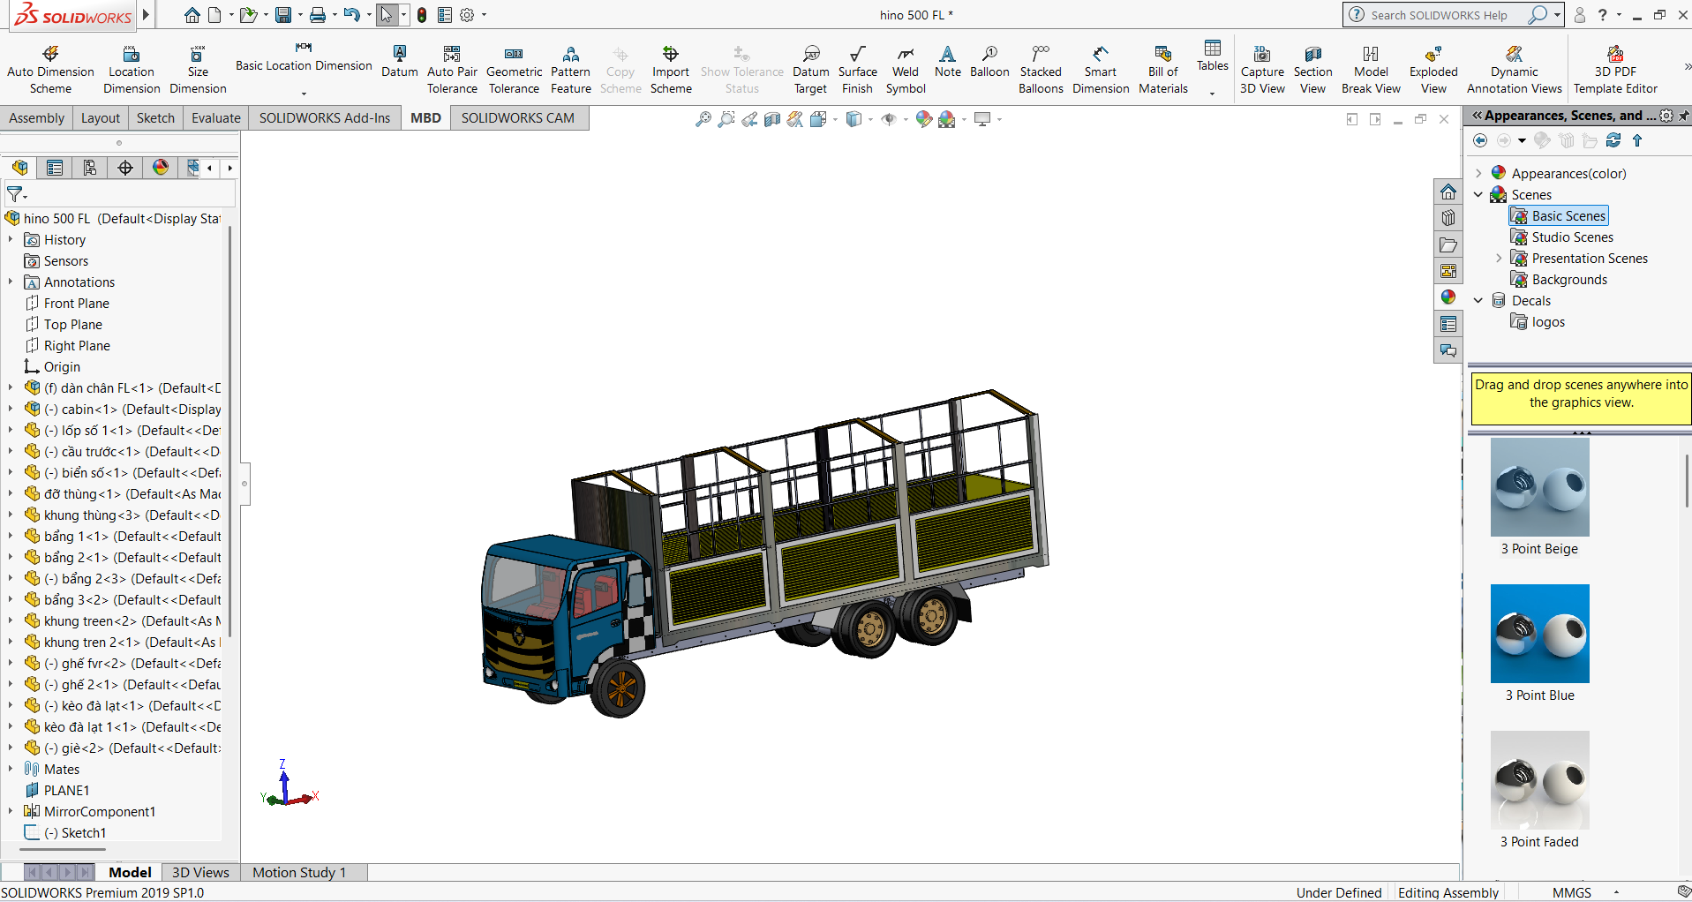Open Auto Pair Tolerance

452,69
